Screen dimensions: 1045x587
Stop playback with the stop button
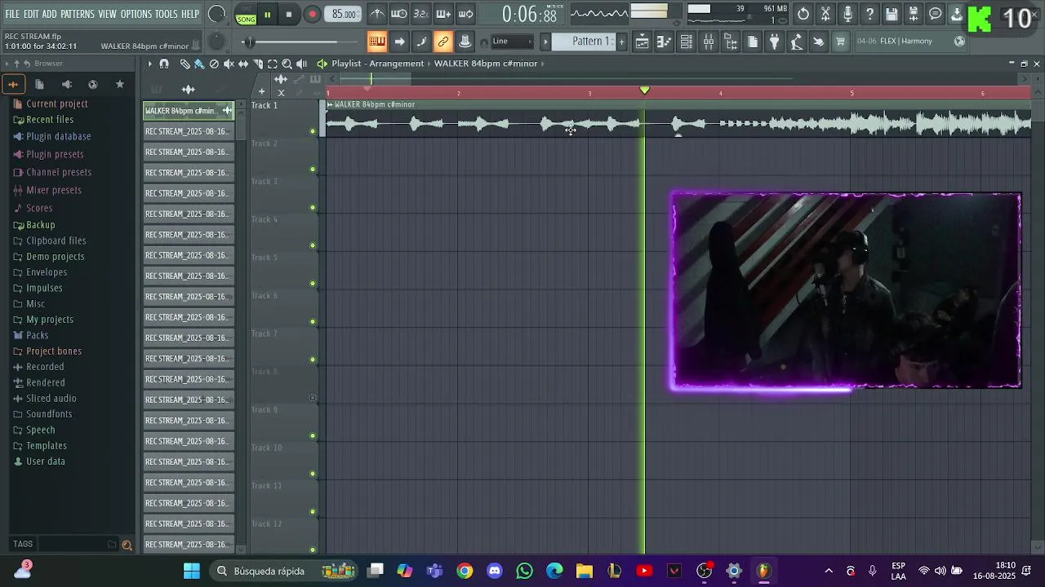click(x=289, y=15)
